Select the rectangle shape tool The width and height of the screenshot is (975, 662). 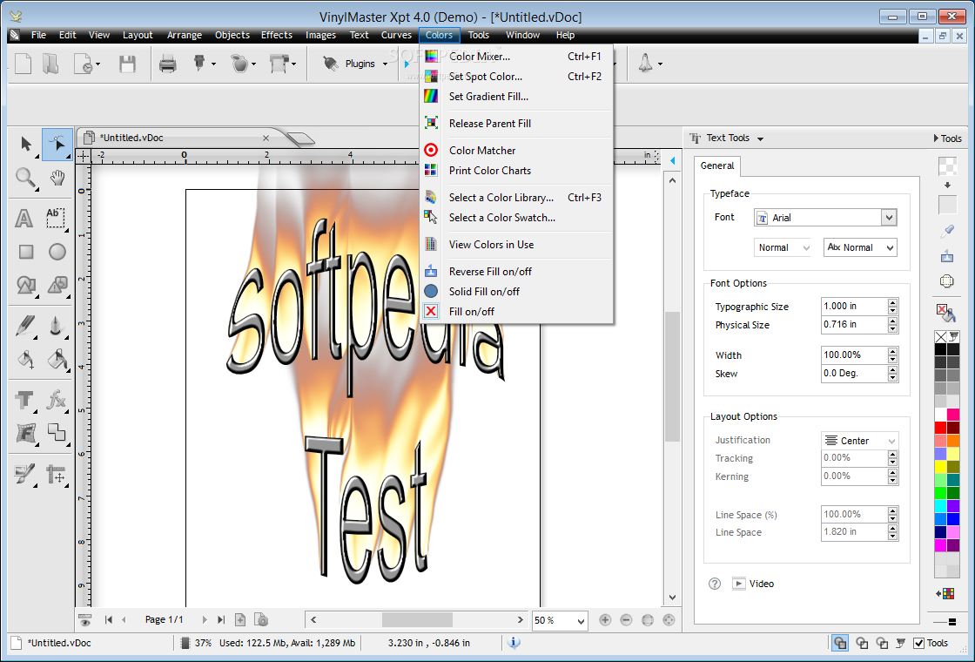[25, 252]
